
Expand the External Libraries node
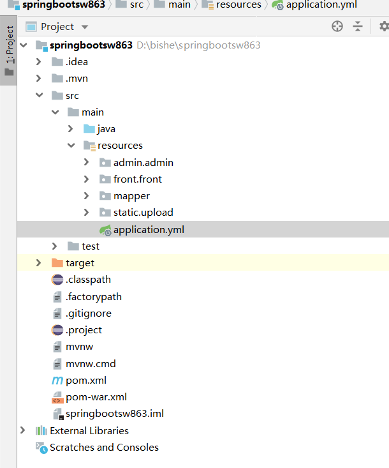coord(23,431)
